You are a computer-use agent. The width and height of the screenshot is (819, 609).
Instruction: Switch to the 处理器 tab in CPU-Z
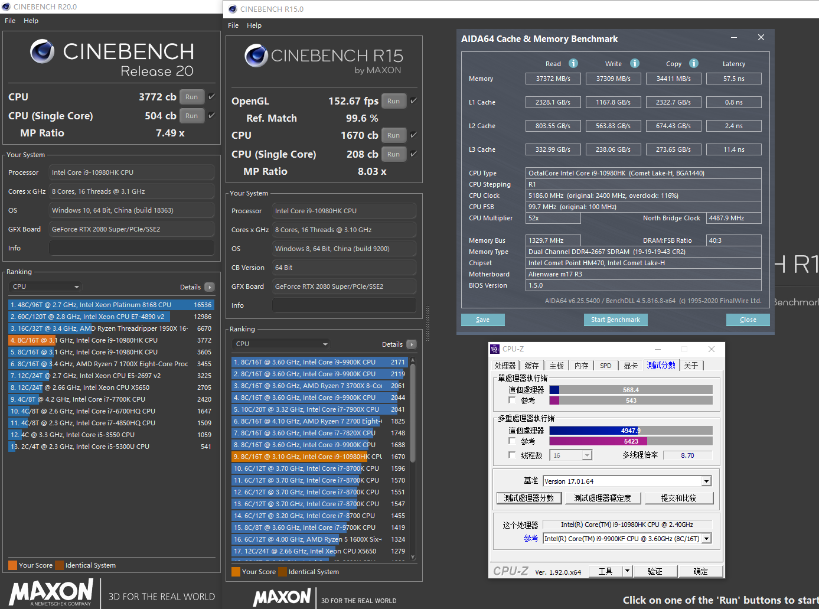point(505,366)
